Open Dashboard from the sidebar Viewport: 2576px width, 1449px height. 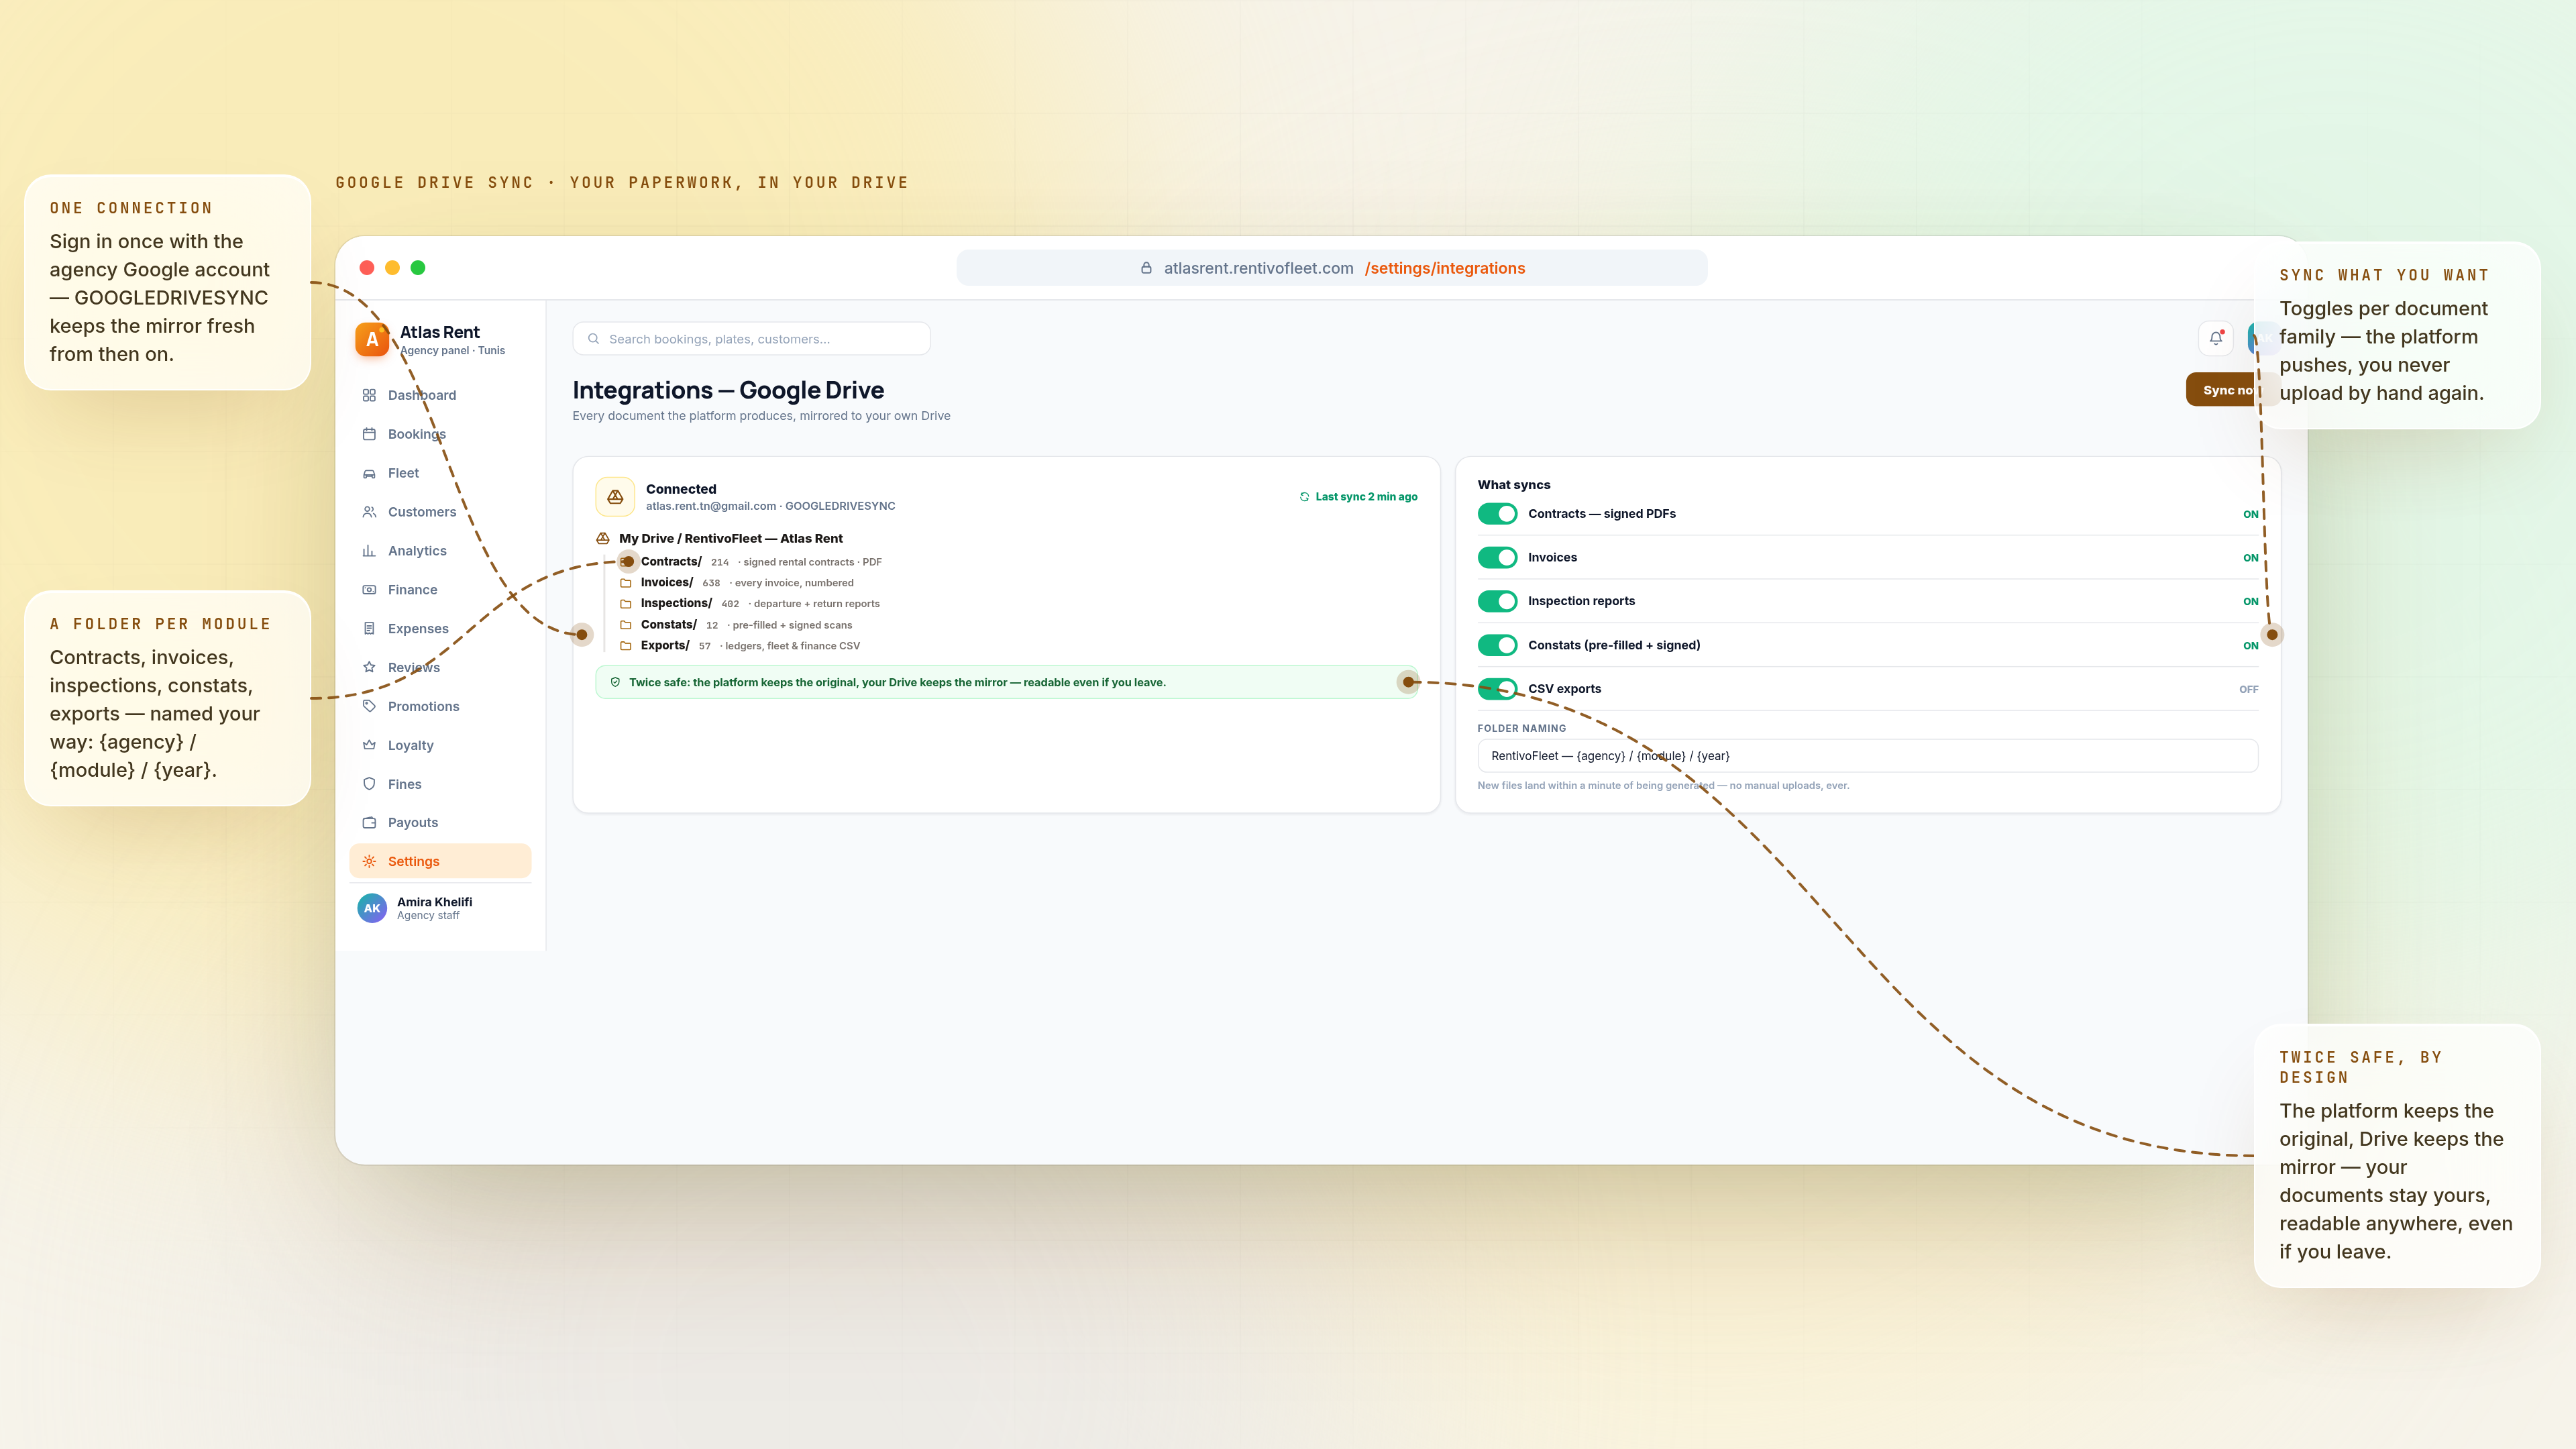click(440, 395)
